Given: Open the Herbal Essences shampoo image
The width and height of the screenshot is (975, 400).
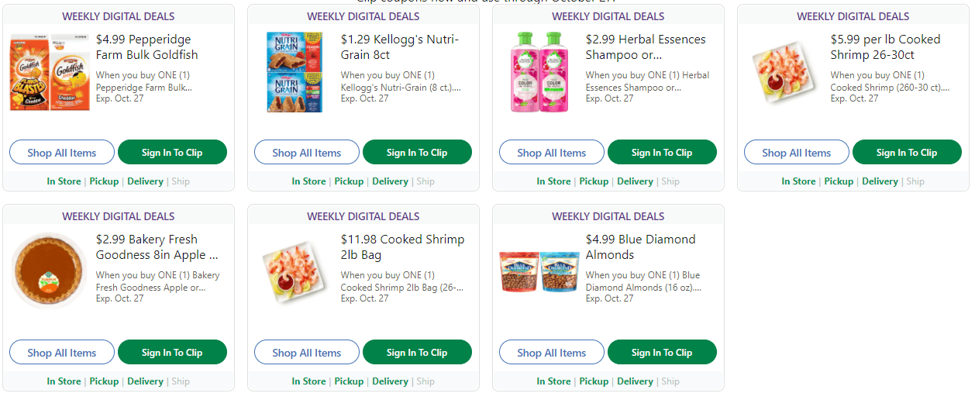Looking at the screenshot, I should click(x=539, y=73).
